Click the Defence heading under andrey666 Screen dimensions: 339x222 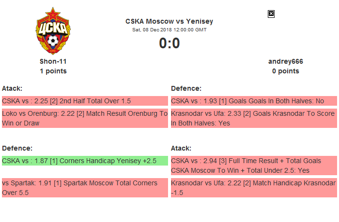(x=186, y=88)
